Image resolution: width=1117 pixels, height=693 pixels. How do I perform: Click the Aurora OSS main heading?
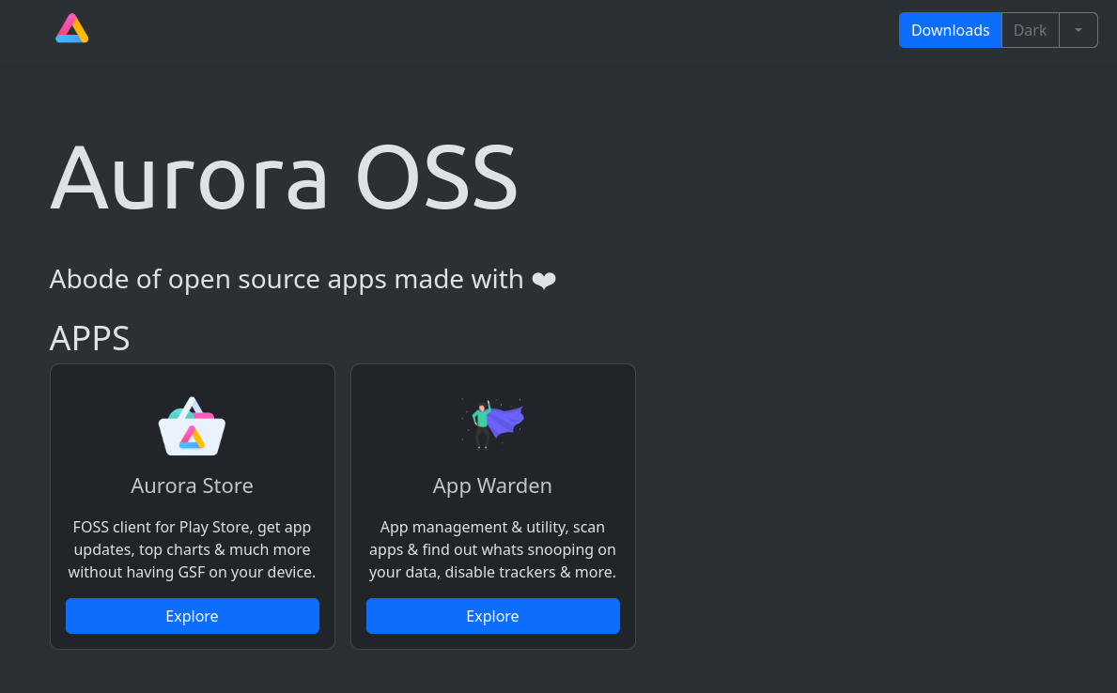point(284,177)
